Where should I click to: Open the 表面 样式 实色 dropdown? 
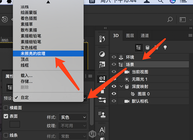tap(73, 117)
